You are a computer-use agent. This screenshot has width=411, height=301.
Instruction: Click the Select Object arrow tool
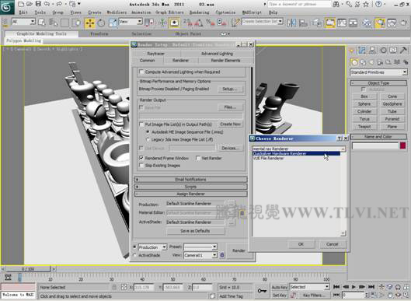[x=42, y=23]
